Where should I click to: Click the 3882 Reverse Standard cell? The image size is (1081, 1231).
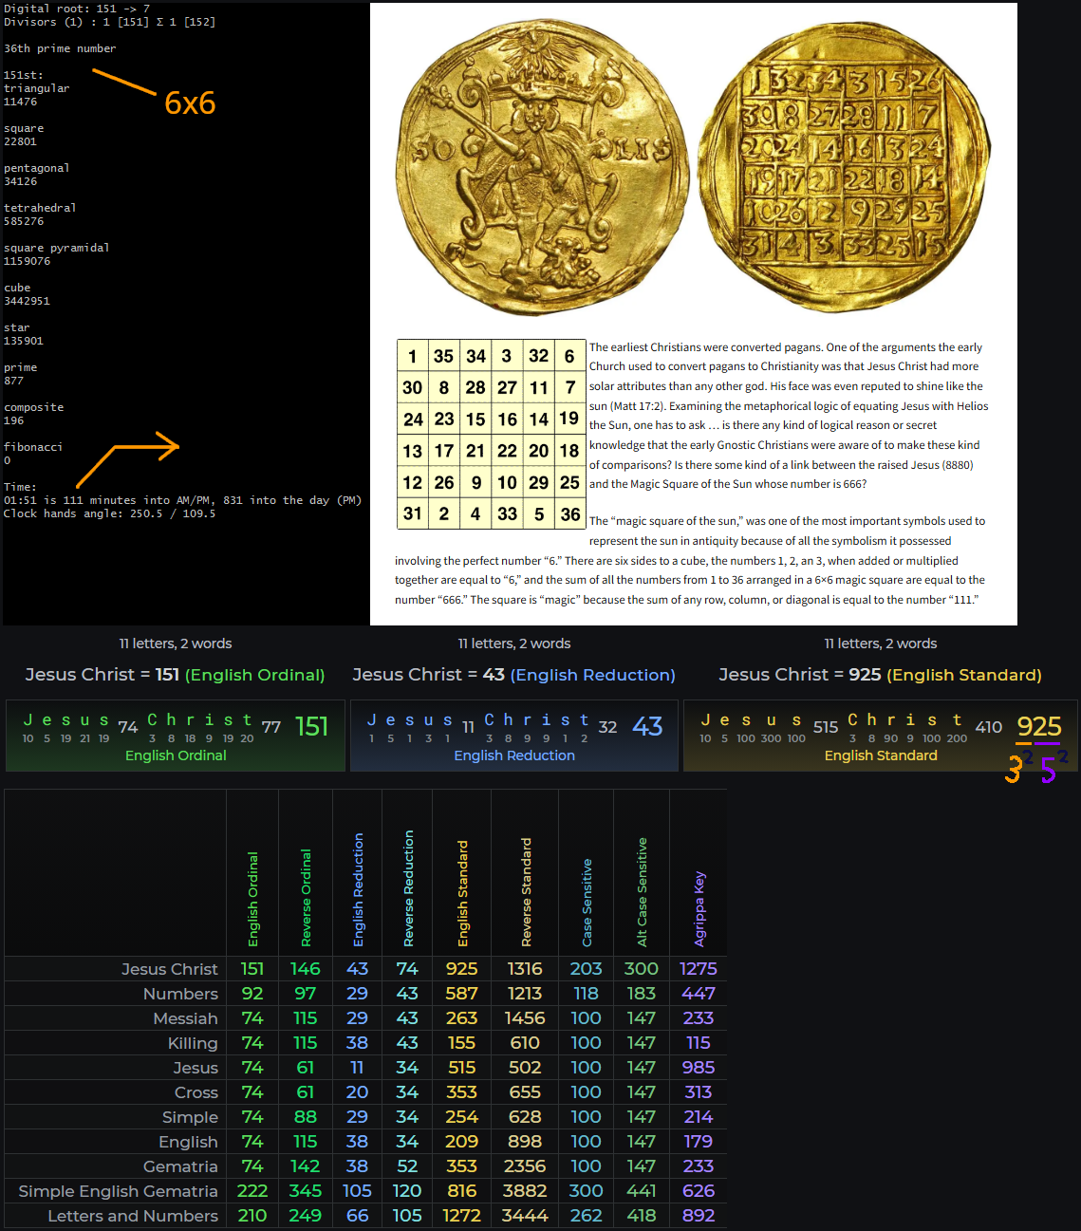[525, 1191]
